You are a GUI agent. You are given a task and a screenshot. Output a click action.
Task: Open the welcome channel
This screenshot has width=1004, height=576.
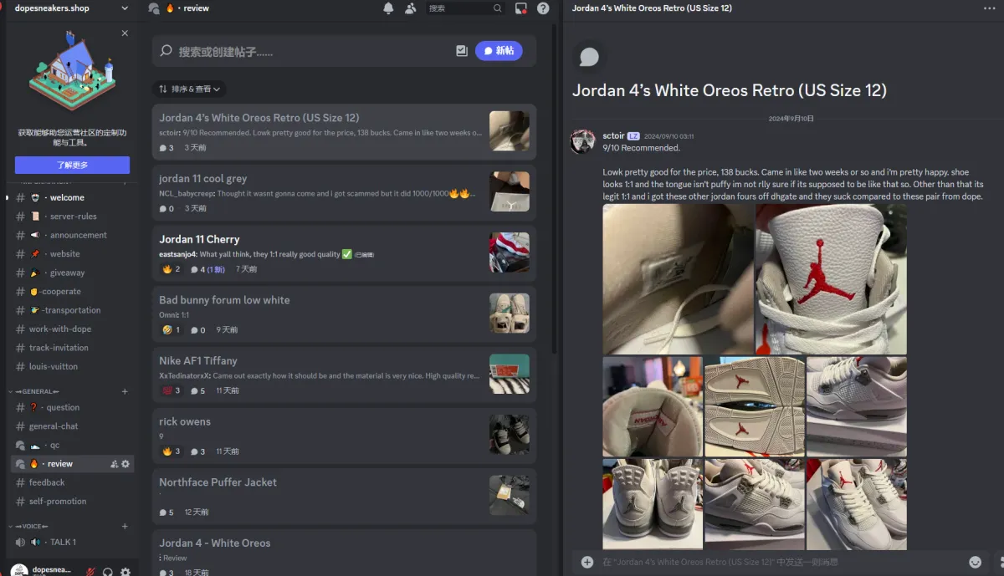click(72, 197)
